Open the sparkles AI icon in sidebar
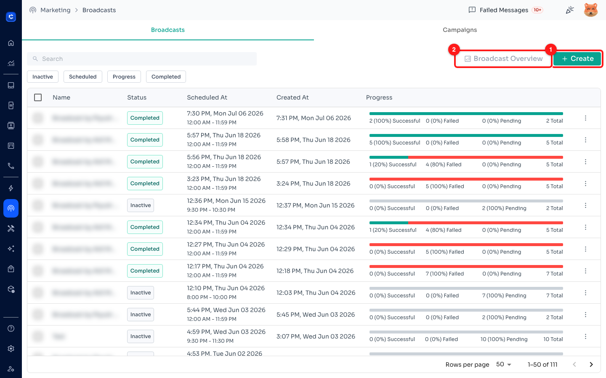This screenshot has width=606, height=378. [11, 249]
